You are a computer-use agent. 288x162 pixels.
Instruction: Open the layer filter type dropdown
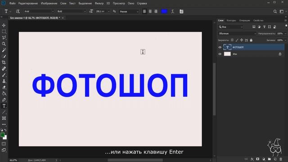[x=230, y=27]
